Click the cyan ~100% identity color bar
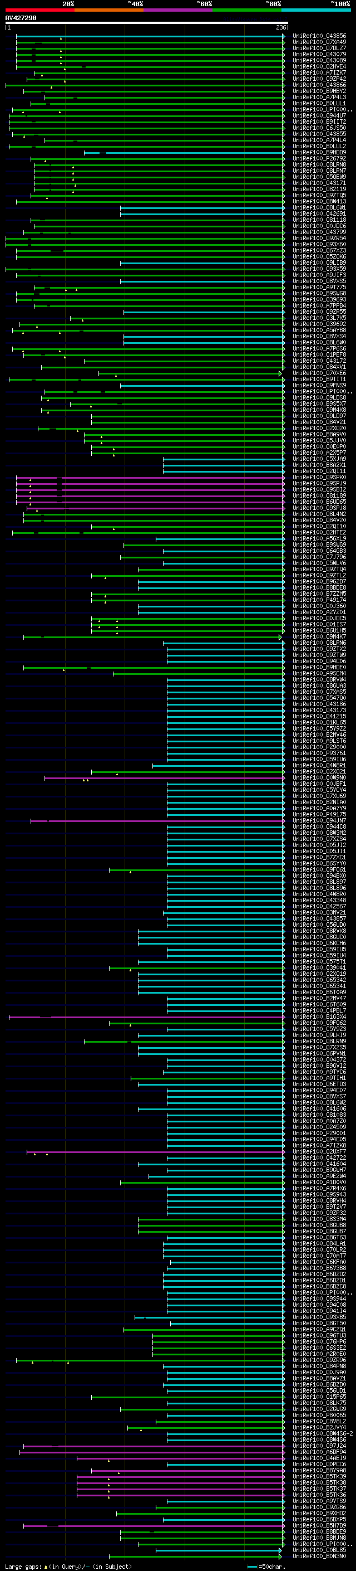This screenshot has height=1571, width=356. [317, 10]
